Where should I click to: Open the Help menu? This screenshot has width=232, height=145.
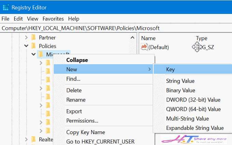pyautogui.click(x=74, y=19)
